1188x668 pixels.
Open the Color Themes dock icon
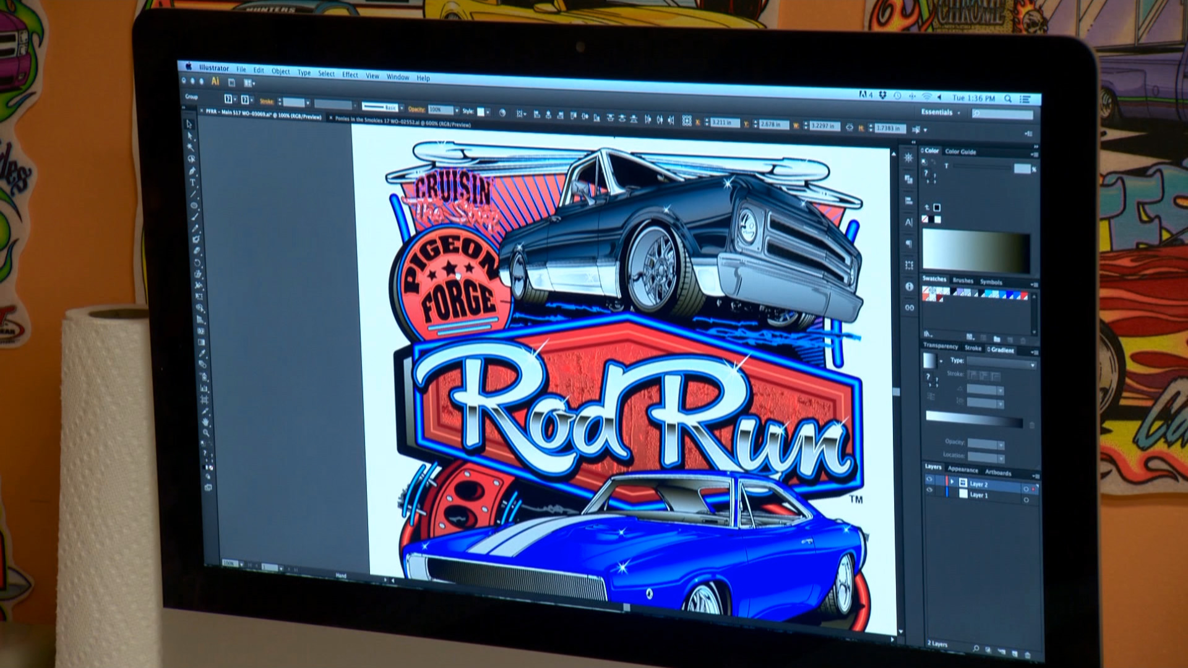point(908,158)
